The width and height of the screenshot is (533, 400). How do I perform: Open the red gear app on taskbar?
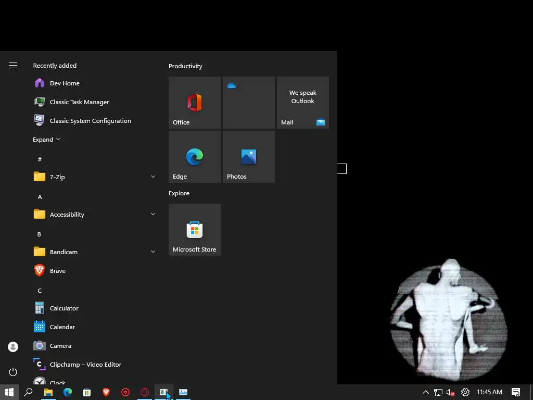(x=125, y=392)
